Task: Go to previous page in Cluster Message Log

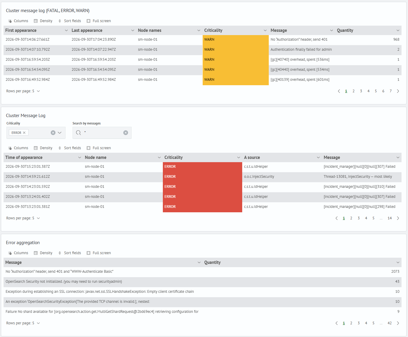Action: click(337, 218)
